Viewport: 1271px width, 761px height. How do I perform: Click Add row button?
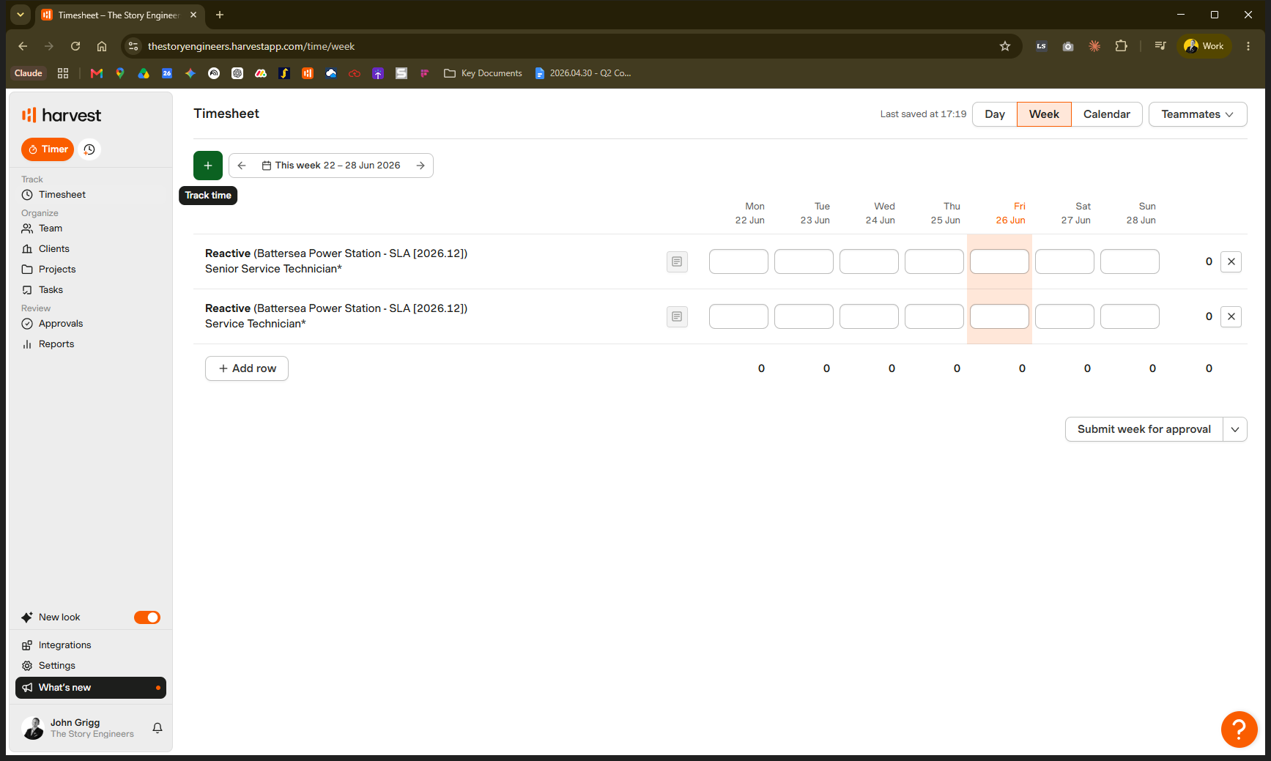pyautogui.click(x=247, y=368)
